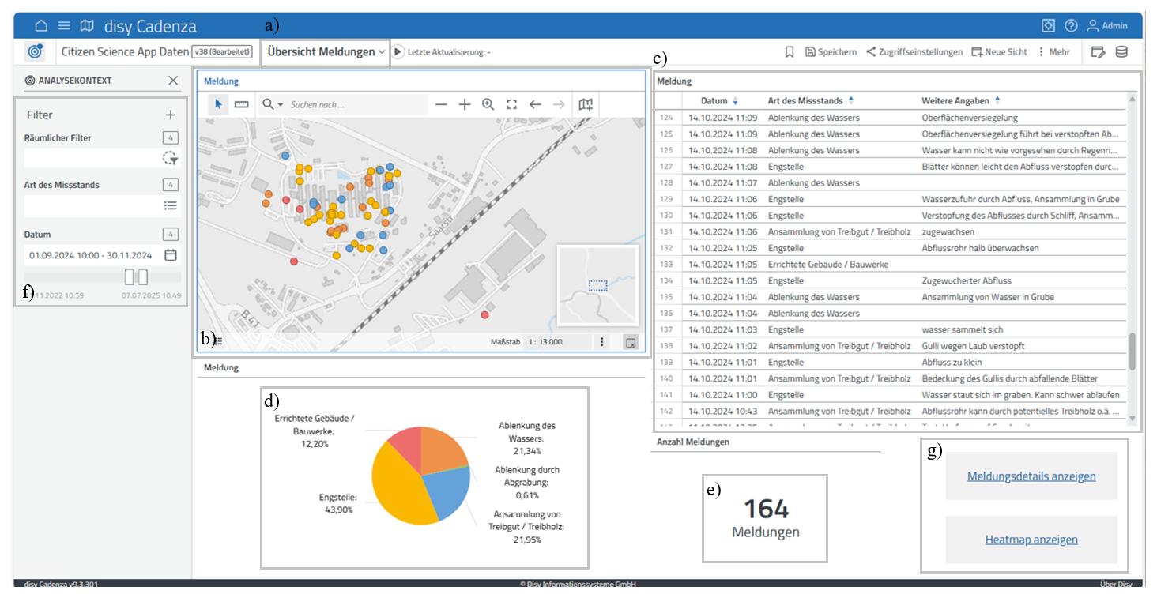1157x598 pixels.
Task: Click the Meldungsdetails anzeigen link
Action: pyautogui.click(x=1031, y=476)
